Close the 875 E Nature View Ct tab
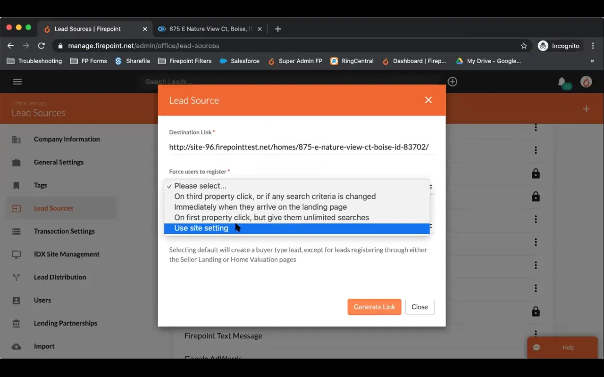The height and width of the screenshot is (377, 604). point(260,29)
